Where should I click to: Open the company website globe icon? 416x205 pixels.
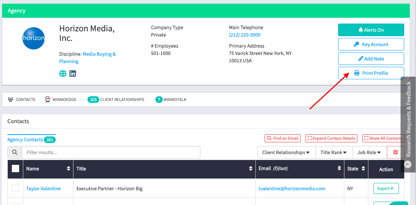(63, 74)
